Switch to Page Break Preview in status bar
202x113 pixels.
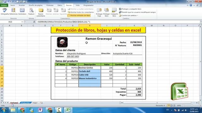(x=174, y=105)
